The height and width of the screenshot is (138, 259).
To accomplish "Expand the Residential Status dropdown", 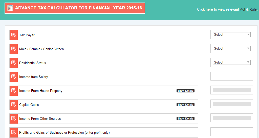I will click(x=231, y=63).
